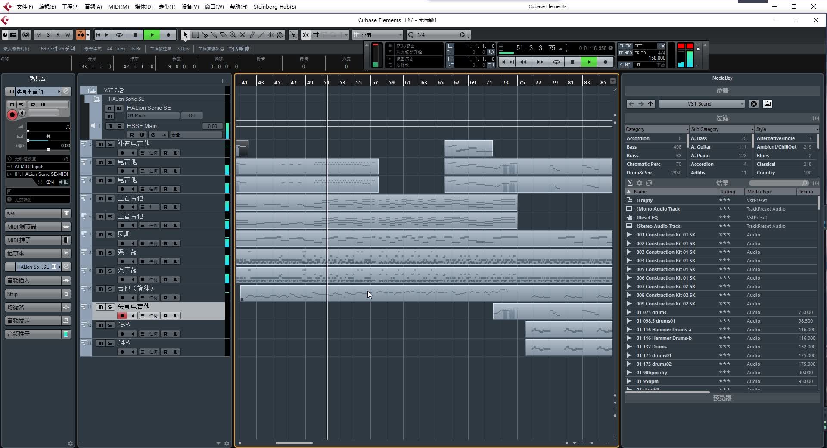Select the Object Selection arrow tool
Screen dimensions: 827x448
185,35
